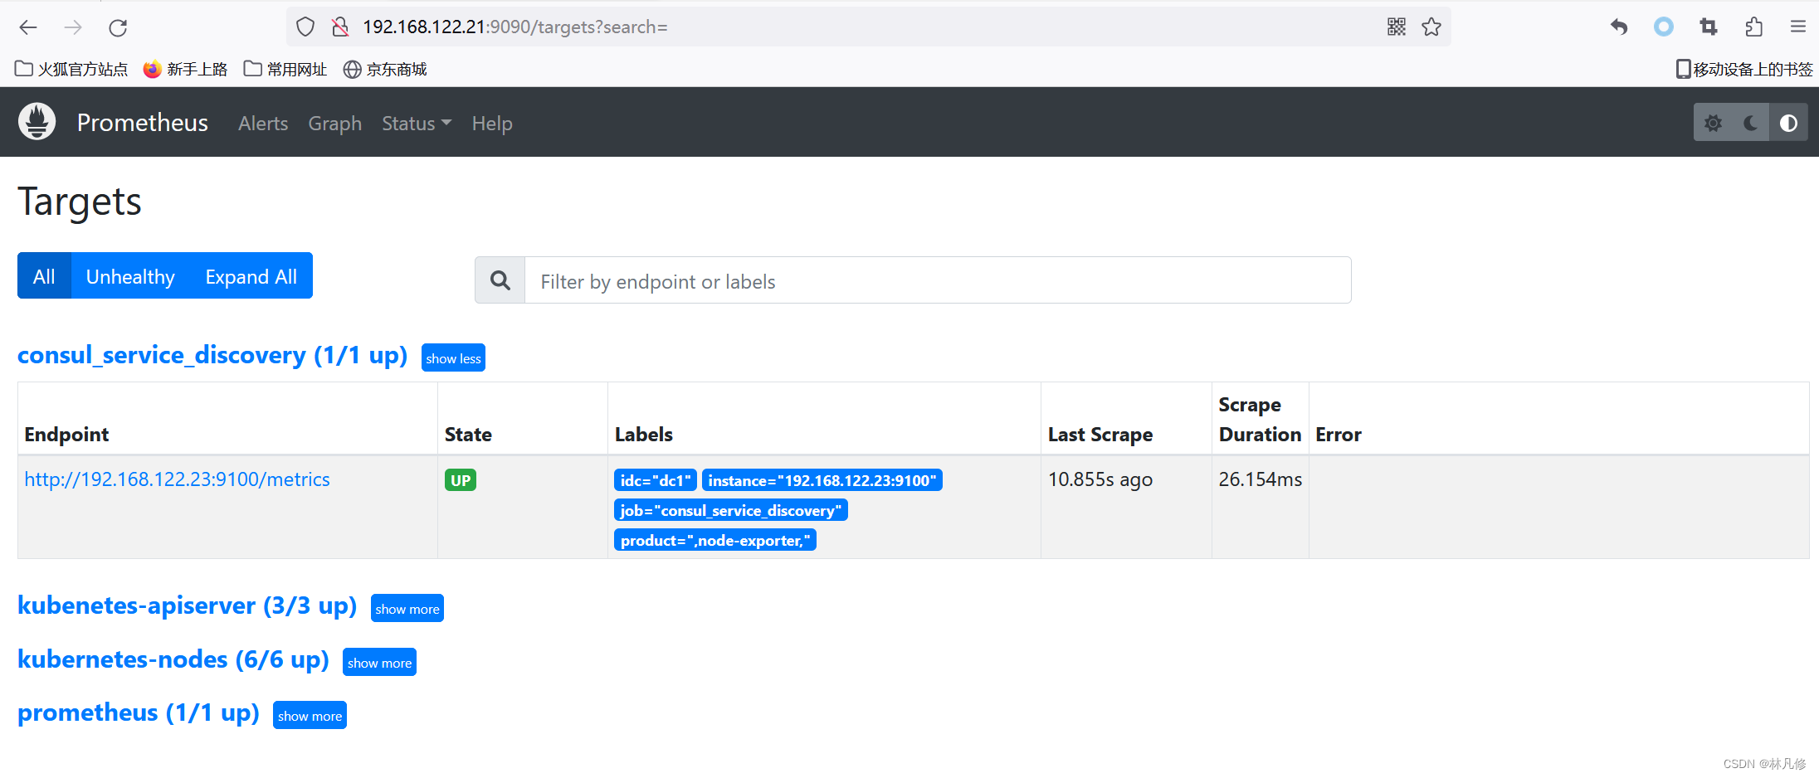Click the instance="192.168.122.23:9100" label

(822, 480)
